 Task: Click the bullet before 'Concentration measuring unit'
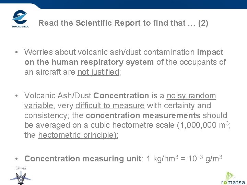click(x=17, y=159)
